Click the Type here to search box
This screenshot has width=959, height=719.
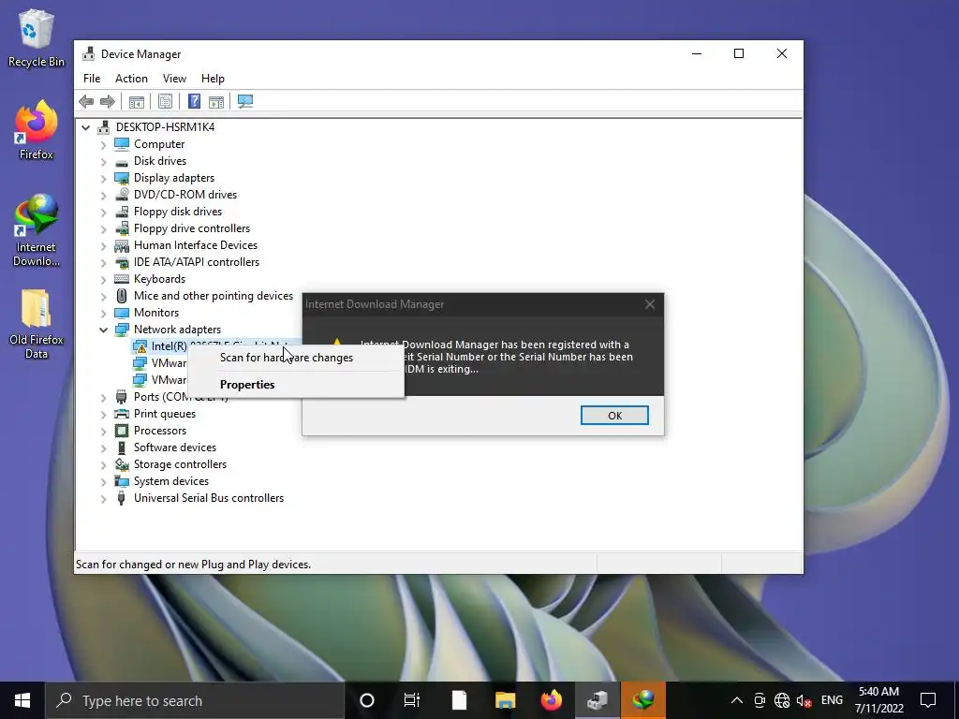(x=195, y=700)
